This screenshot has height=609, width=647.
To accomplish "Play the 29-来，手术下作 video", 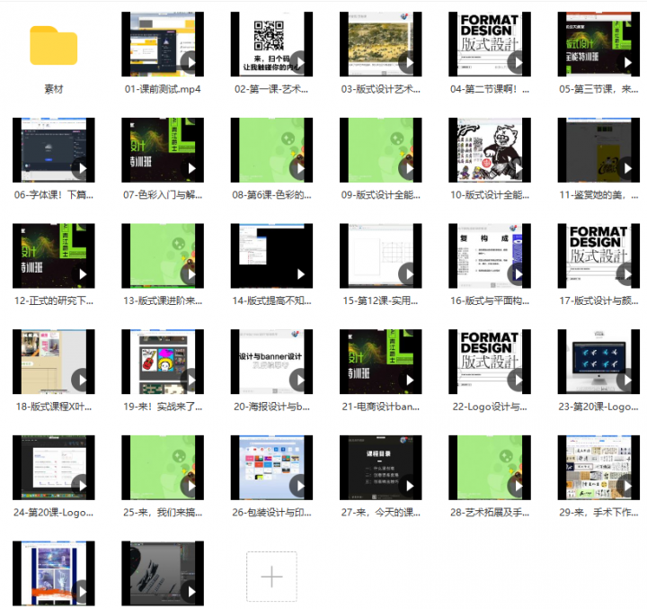I will (627, 486).
